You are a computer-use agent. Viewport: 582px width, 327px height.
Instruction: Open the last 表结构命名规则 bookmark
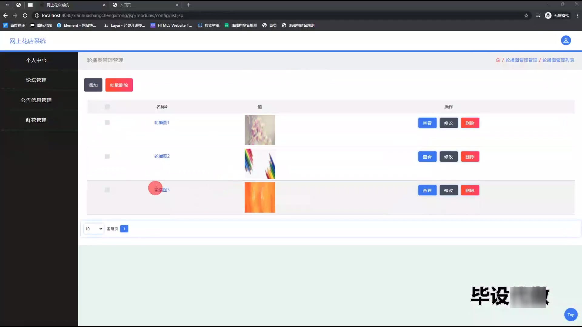[298, 25]
